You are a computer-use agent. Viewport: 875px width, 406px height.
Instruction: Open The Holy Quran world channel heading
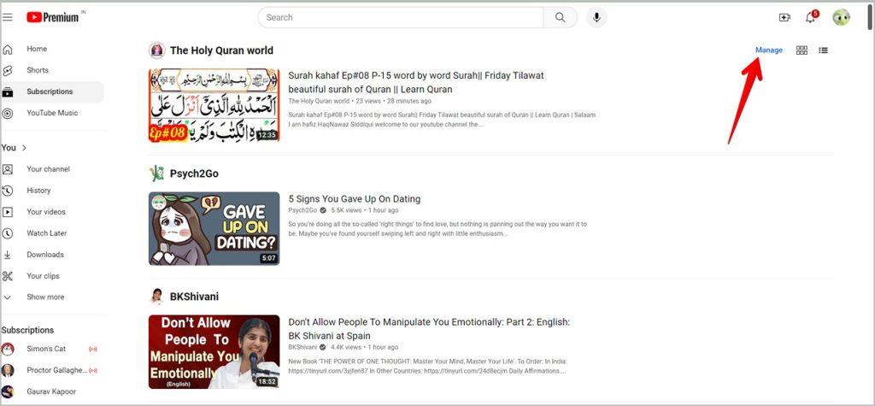pyautogui.click(x=221, y=50)
